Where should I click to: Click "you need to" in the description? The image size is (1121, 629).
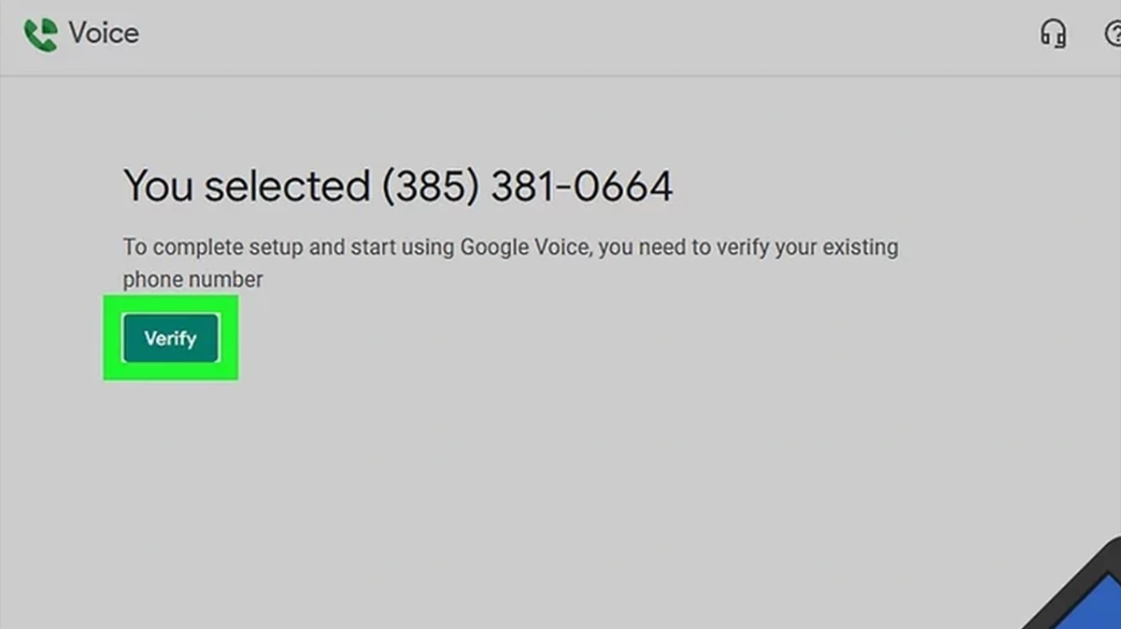point(646,248)
